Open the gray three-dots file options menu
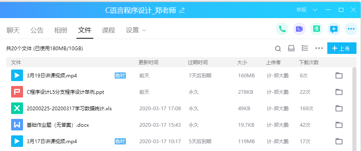Screen dimensions: 361x151 point(319,48)
